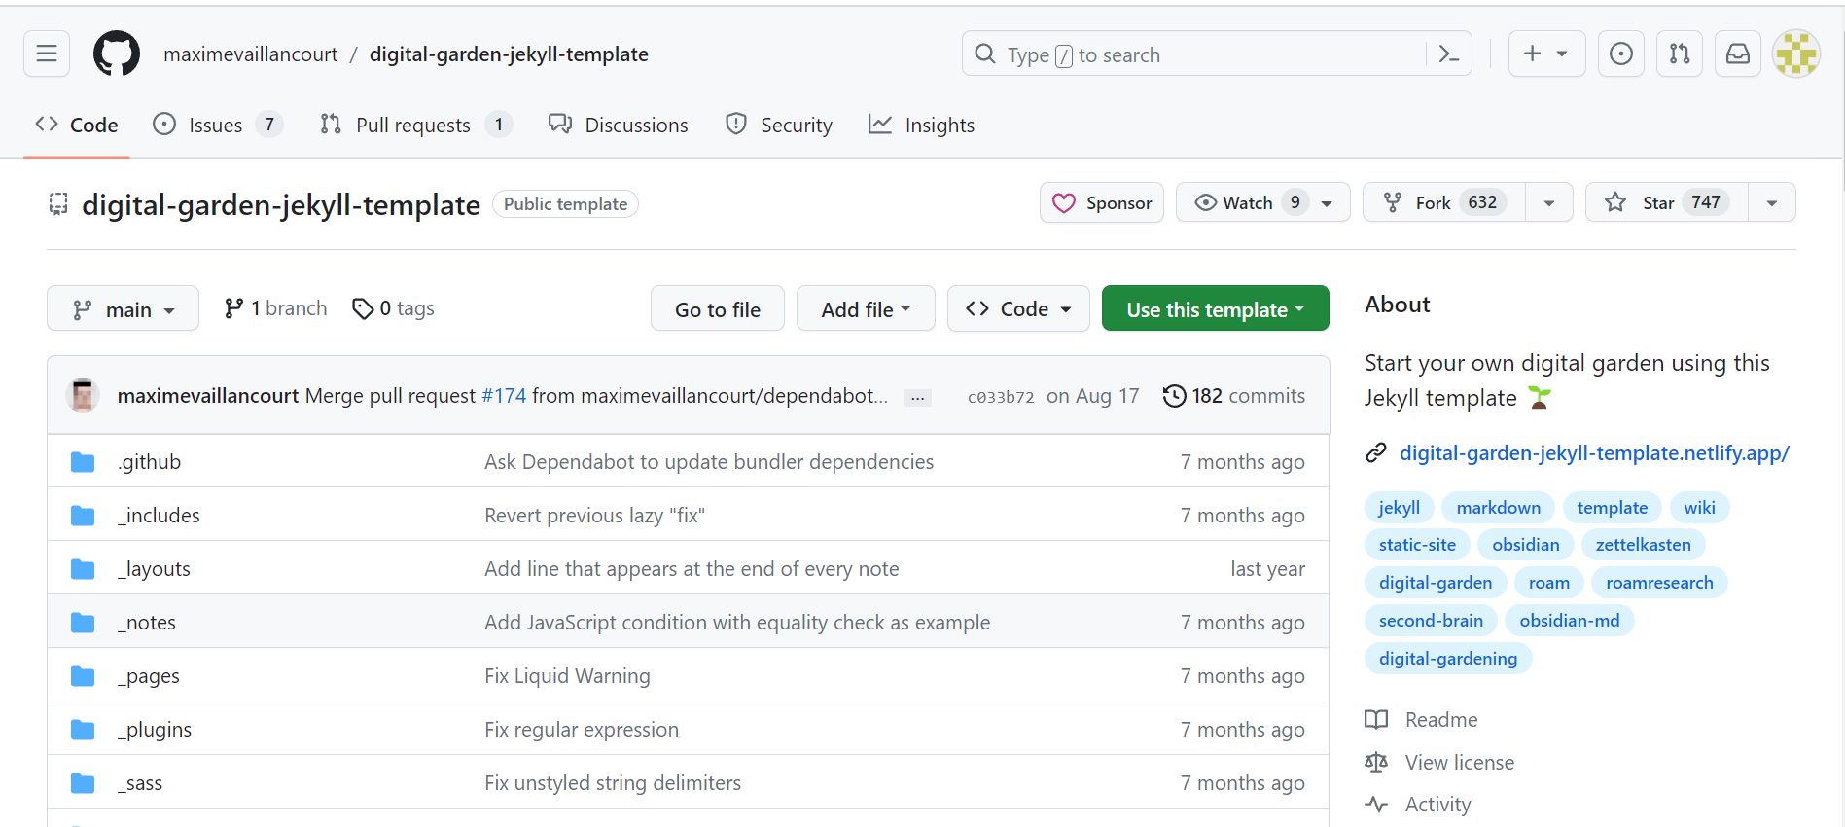1845x827 pixels.
Task: Click the _layouts folder icon
Action: [x=83, y=569]
